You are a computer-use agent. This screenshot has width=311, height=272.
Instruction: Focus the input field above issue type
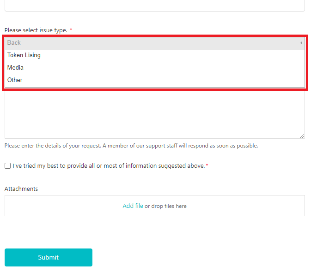click(x=154, y=6)
